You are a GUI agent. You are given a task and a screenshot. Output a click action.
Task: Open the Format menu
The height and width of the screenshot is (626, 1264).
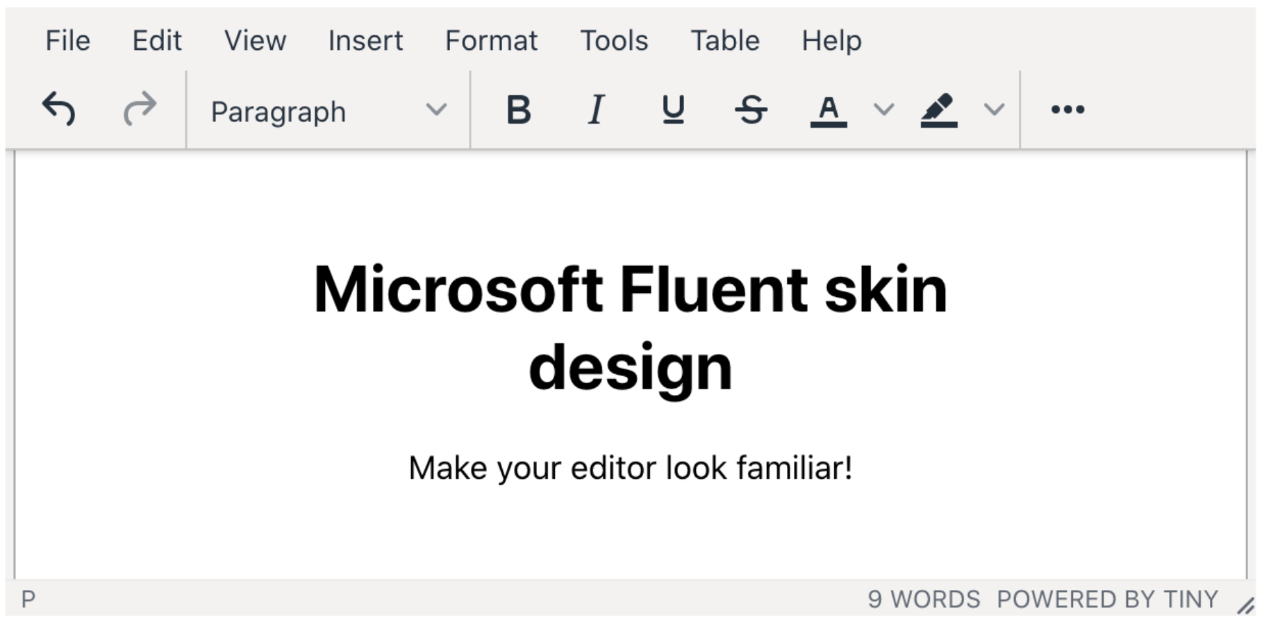point(491,41)
